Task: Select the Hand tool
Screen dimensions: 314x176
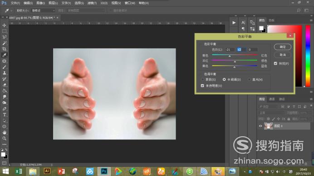Action: 4,133
